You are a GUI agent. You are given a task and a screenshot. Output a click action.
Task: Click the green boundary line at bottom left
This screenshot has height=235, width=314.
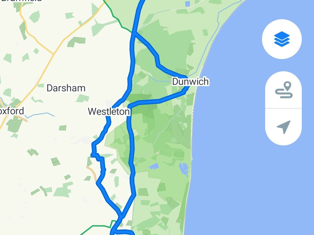click(x=96, y=227)
